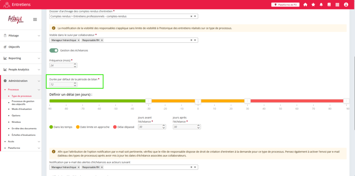
Task: Toggle the Gestion des échéances switch
Action: tap(54, 50)
